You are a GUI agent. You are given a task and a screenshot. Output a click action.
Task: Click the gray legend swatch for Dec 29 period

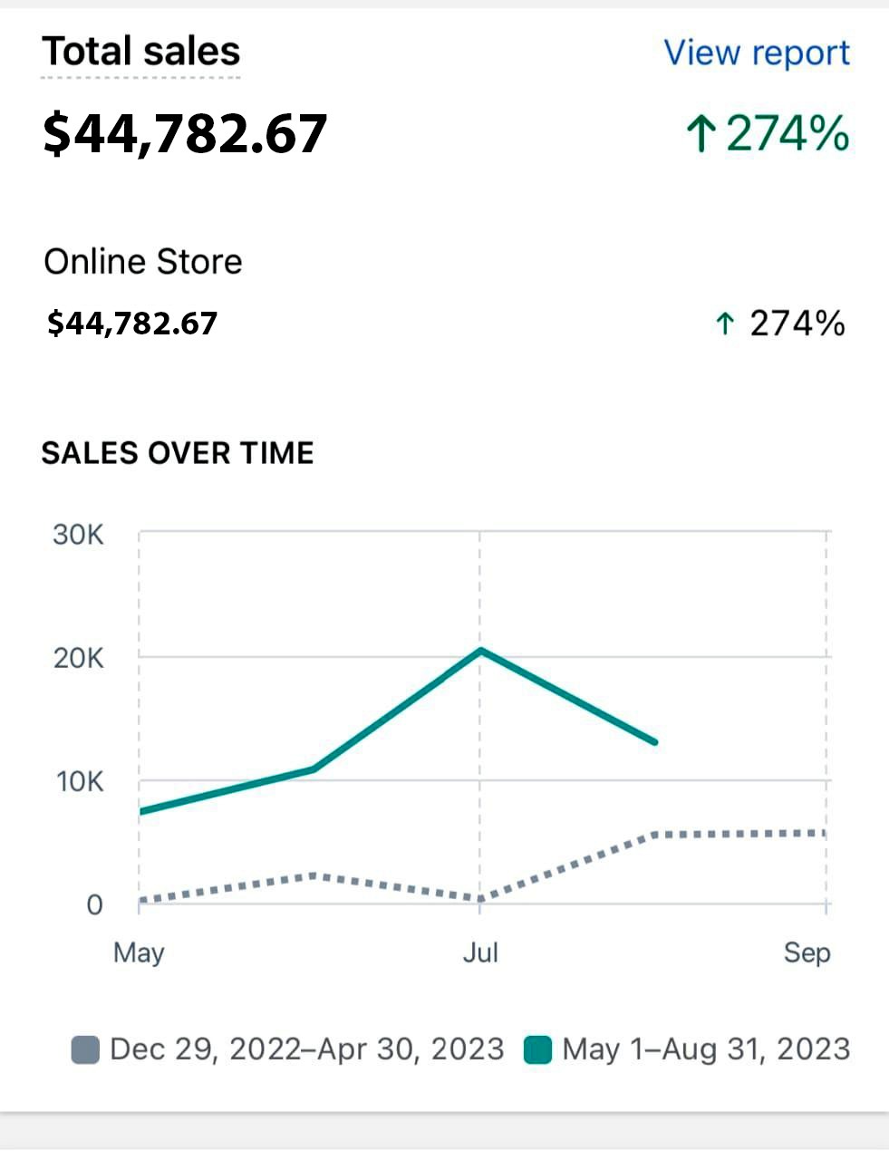[x=84, y=1049]
